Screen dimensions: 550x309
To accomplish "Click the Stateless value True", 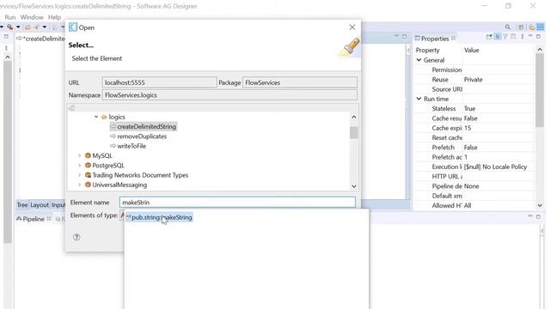I will (470, 109).
